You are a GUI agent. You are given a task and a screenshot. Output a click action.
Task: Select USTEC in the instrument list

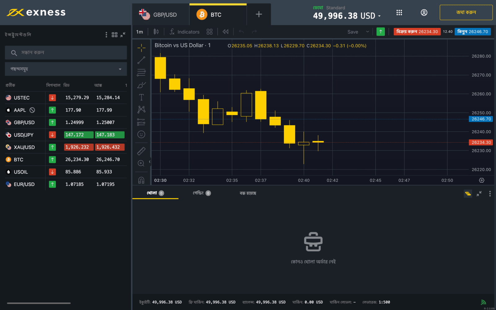pyautogui.click(x=66, y=98)
